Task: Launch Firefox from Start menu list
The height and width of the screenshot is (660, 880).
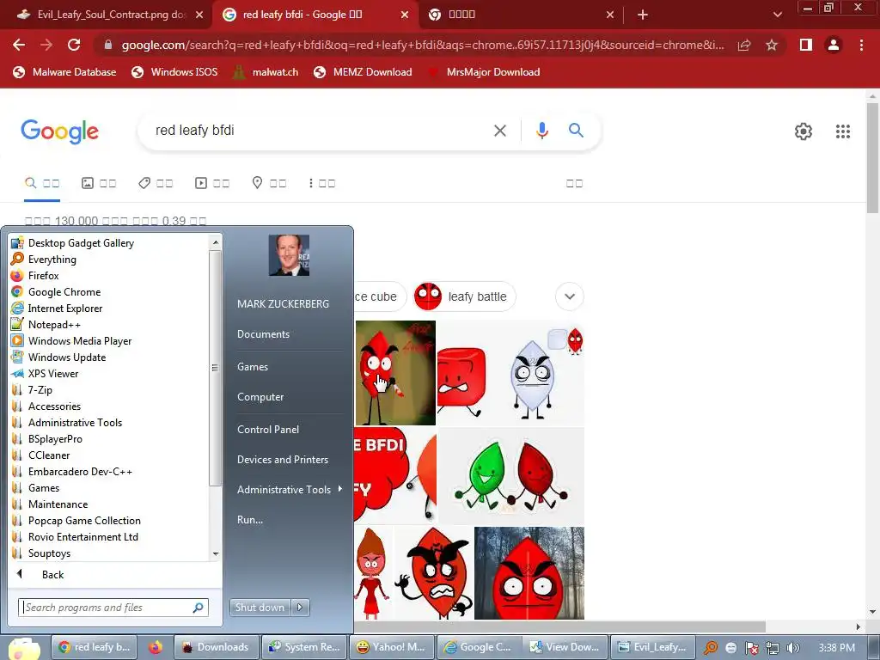Action: (43, 276)
